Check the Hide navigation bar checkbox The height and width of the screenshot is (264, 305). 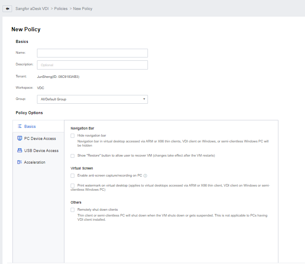point(73,136)
